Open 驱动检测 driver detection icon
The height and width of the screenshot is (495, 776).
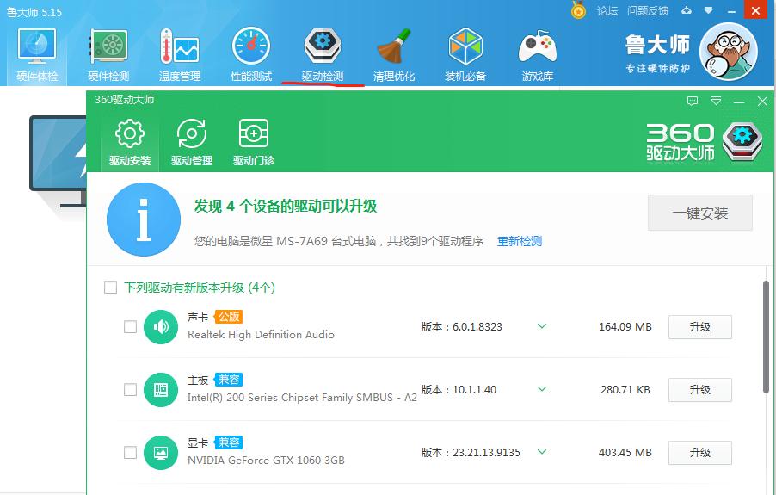point(322,55)
